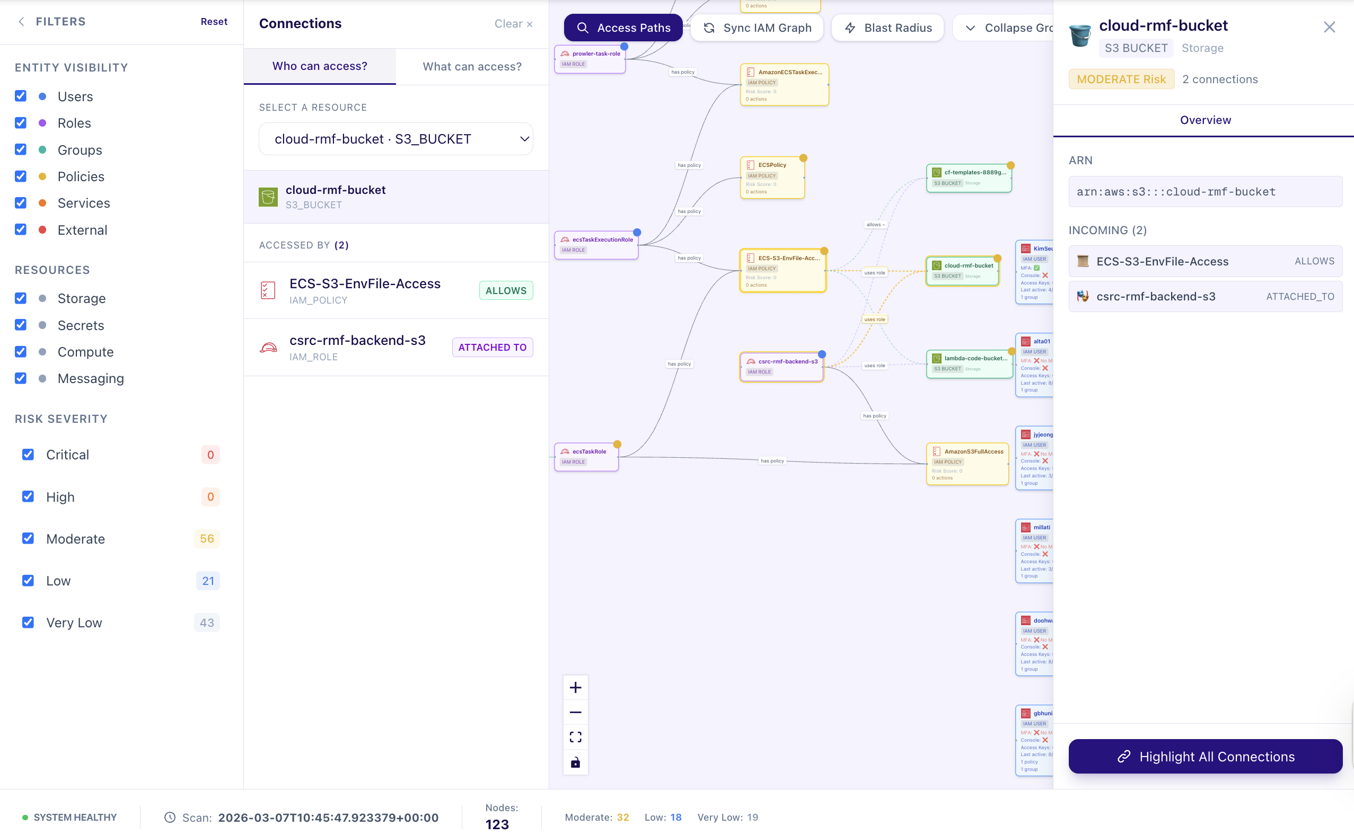The height and width of the screenshot is (835, 1354).
Task: Uncheck Users entity visibility
Action: [x=21, y=96]
